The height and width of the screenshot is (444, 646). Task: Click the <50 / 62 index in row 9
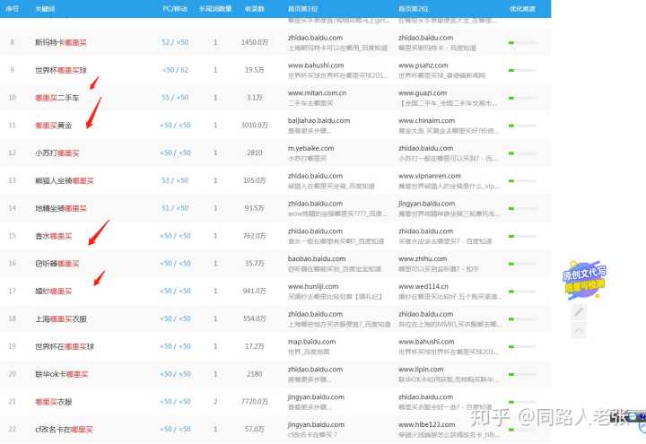[x=175, y=70]
